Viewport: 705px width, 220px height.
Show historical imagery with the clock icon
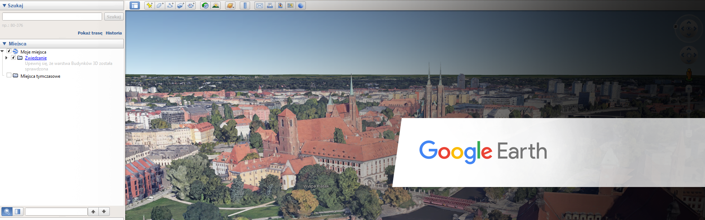(x=205, y=5)
